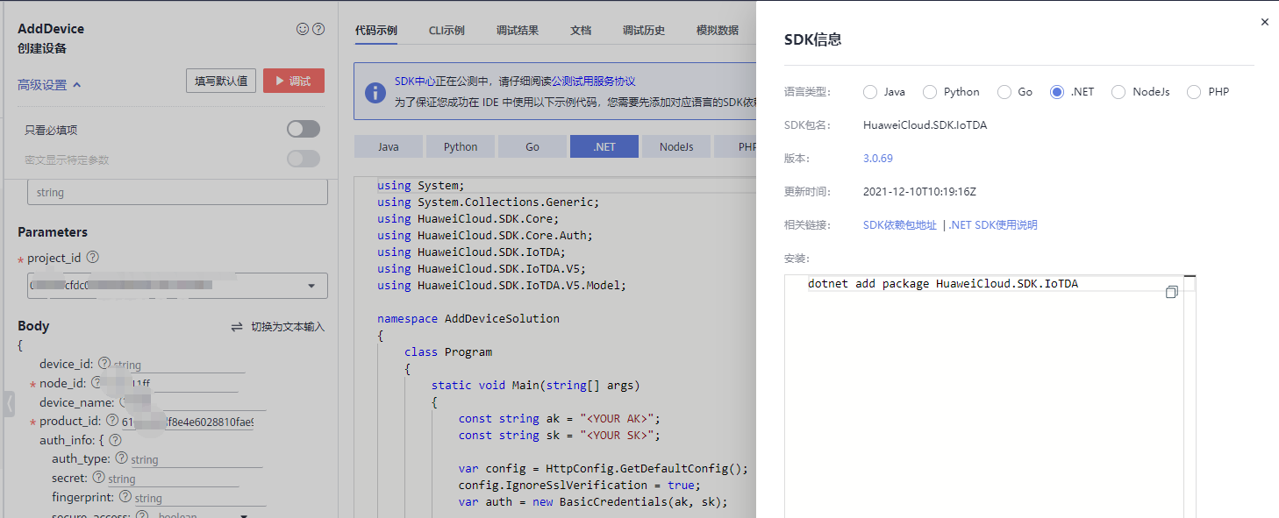The height and width of the screenshot is (518, 1279).
Task: Click the secret input field
Action: (x=173, y=479)
